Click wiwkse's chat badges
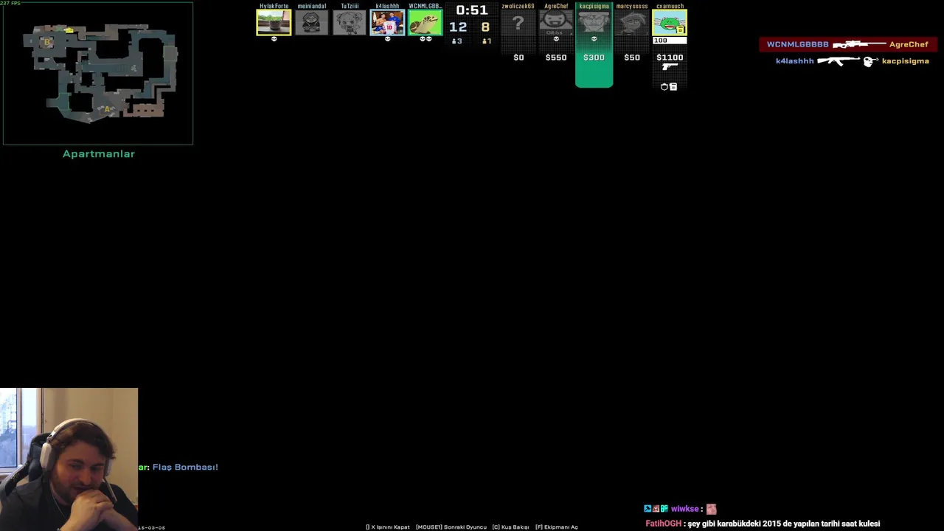Viewport: 944px width, 531px height. click(x=656, y=509)
